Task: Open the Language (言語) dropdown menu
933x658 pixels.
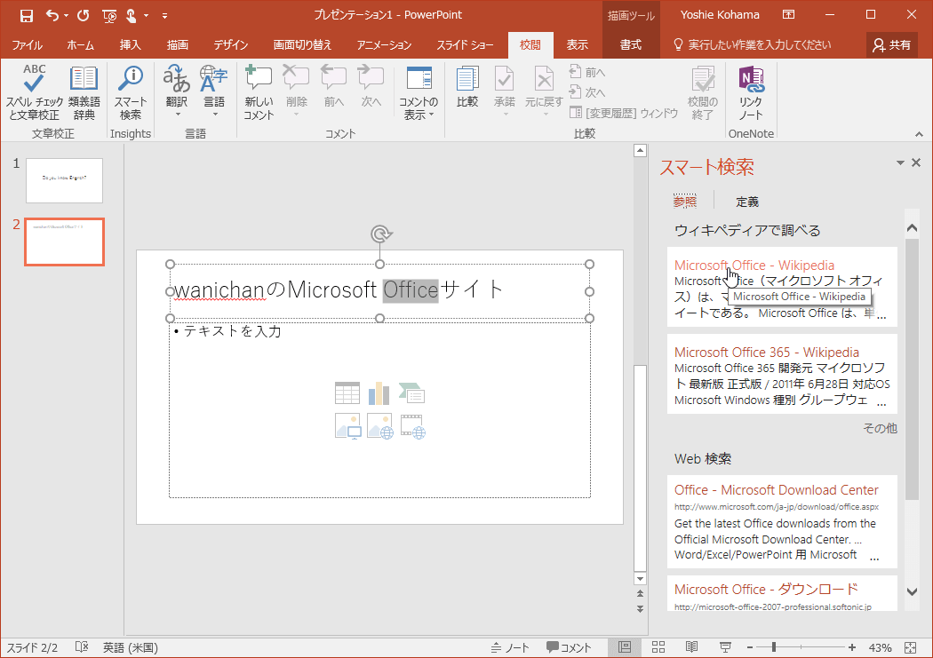Action: [214, 113]
